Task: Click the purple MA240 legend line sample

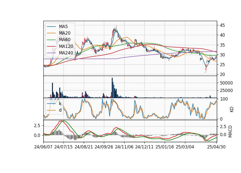Action: tap(51, 53)
